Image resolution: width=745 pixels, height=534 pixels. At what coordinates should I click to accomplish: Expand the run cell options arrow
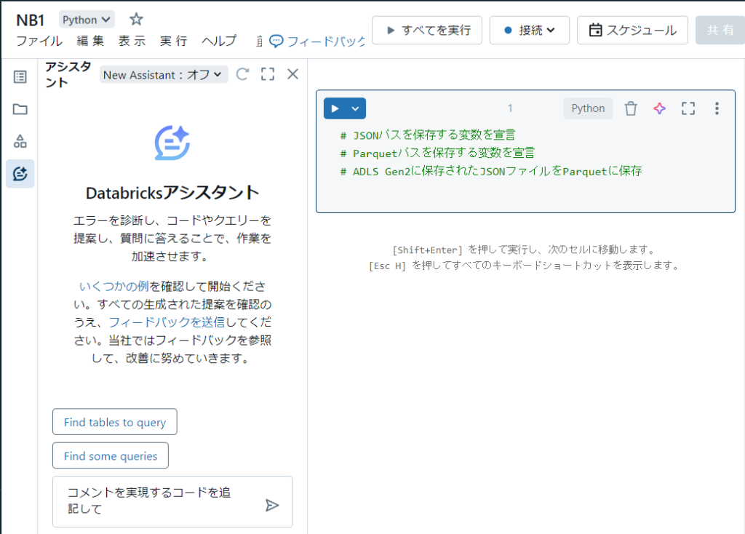[355, 108]
